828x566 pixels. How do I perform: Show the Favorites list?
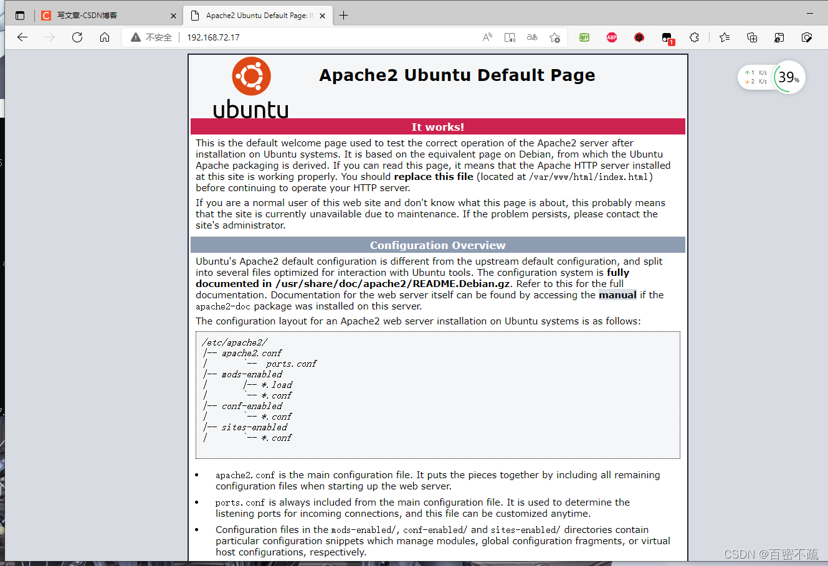coord(725,37)
